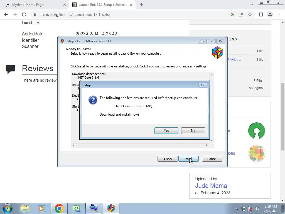Open the Chrome three-dot menu

(x=279, y=14)
